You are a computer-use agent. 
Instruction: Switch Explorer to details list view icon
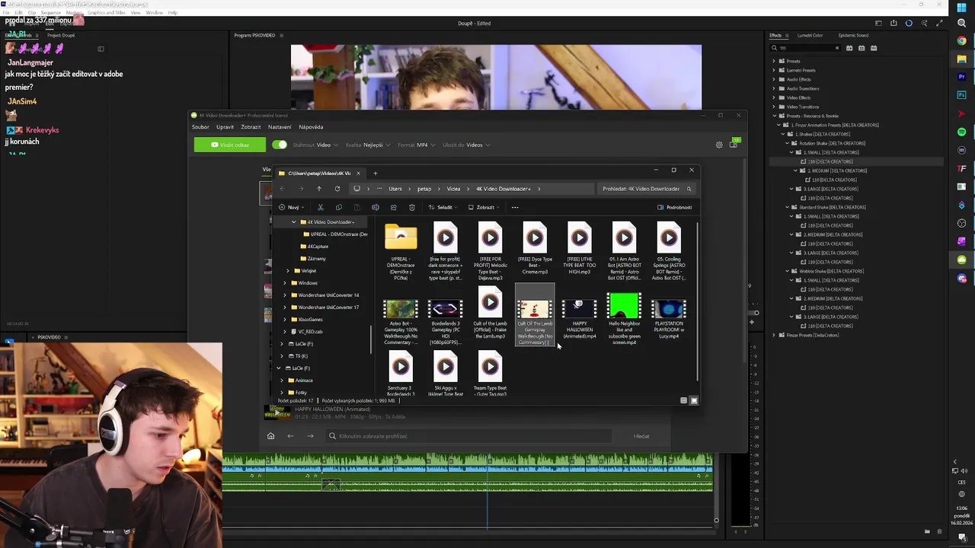coord(683,400)
